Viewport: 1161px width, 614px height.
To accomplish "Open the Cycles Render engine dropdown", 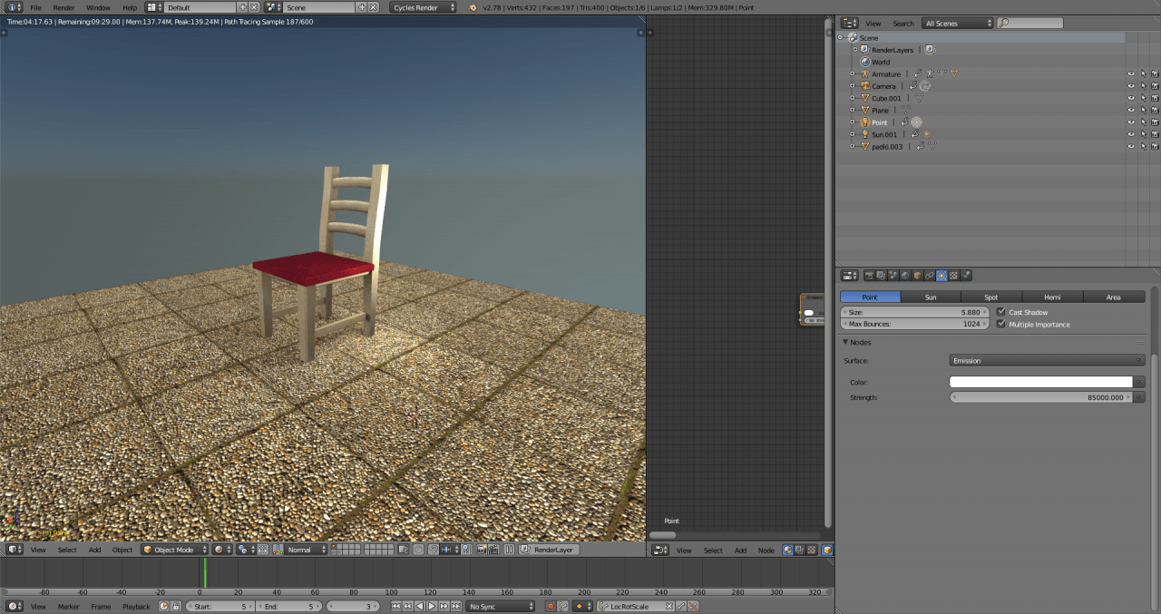I will click(x=423, y=7).
